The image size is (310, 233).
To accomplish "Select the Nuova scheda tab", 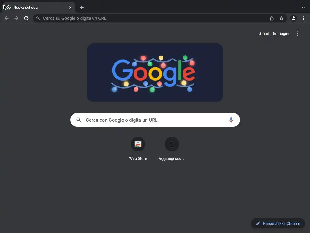I will pyautogui.click(x=38, y=8).
